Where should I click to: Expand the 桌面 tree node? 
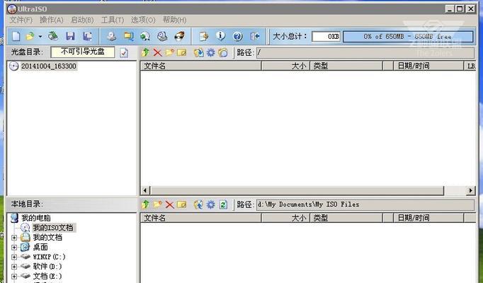click(14, 248)
